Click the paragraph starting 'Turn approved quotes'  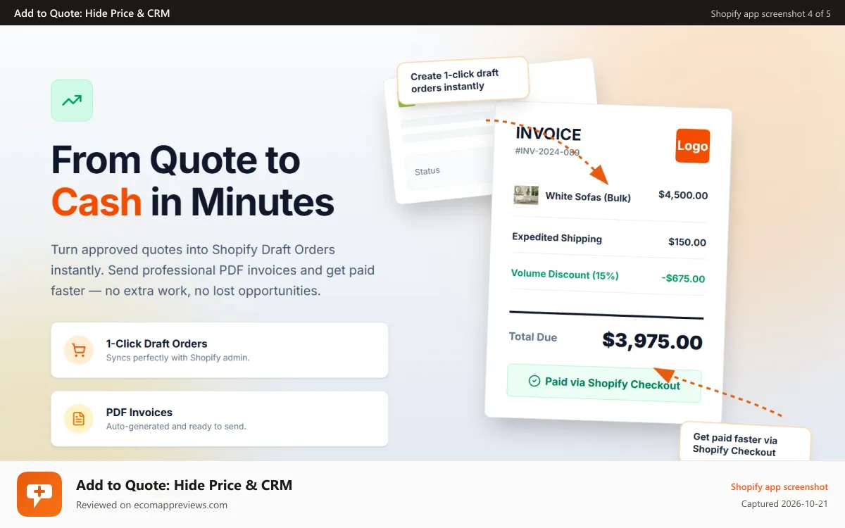tap(213, 270)
